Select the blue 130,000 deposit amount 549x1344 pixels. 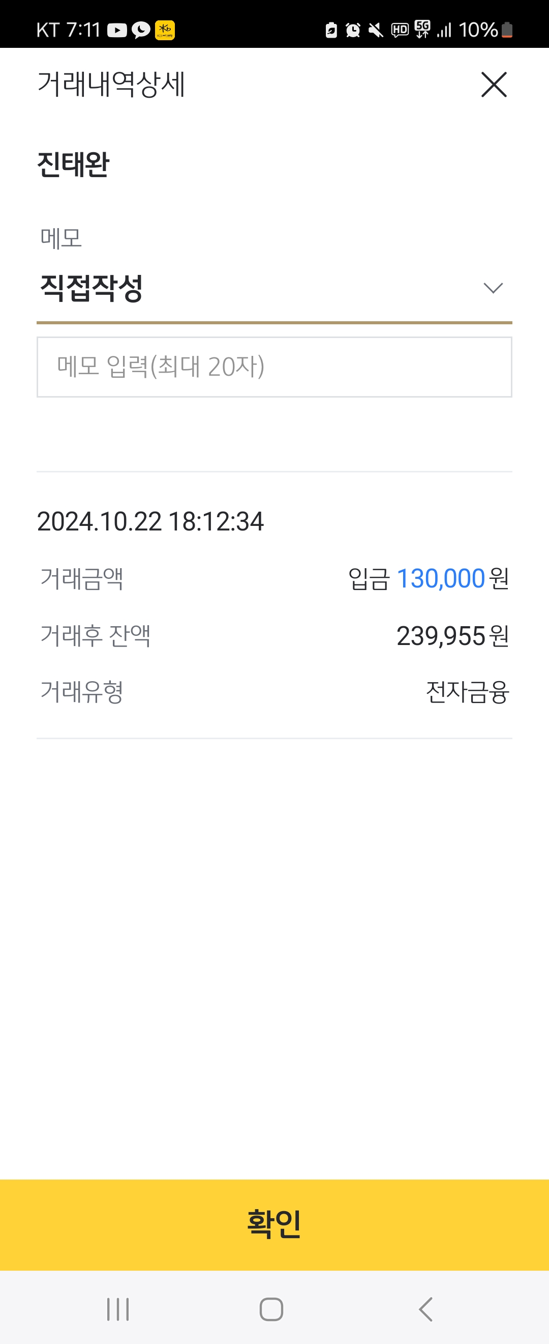[441, 579]
